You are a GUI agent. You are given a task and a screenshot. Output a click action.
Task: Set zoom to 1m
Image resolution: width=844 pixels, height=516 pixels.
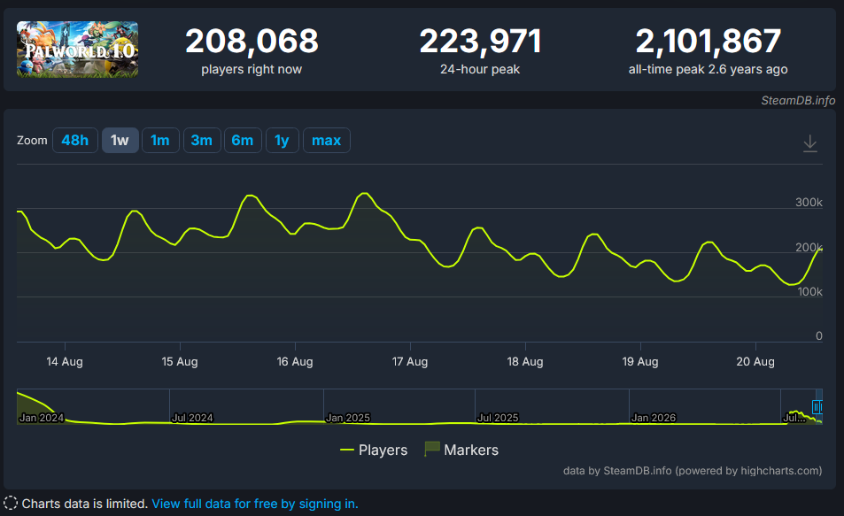(x=160, y=141)
